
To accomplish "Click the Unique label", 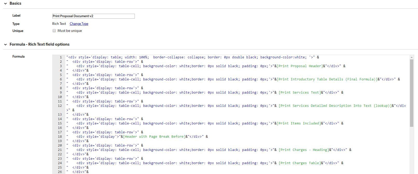I will 18,31.
